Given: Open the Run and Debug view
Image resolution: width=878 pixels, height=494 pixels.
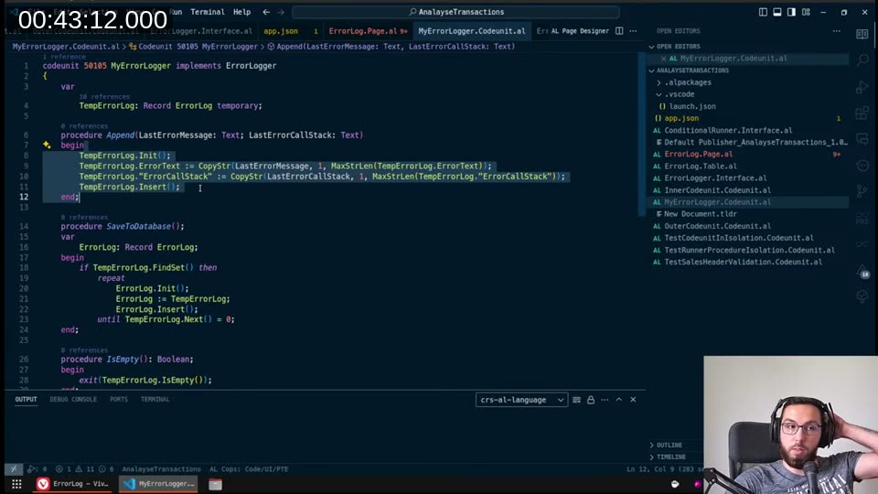Looking at the screenshot, I should (862, 87).
